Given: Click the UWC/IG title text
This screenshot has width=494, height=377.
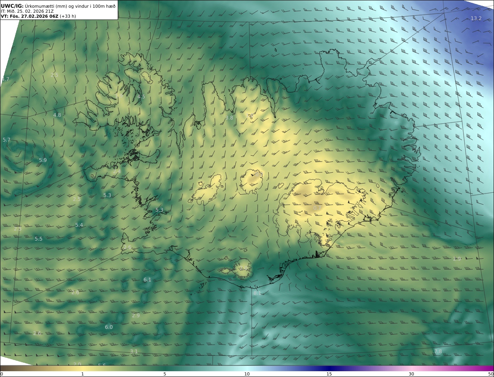Looking at the screenshot, I should click(12, 6).
